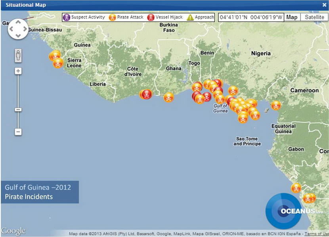Click the zoom in plus button
The height and width of the screenshot is (237, 329).
[18, 71]
